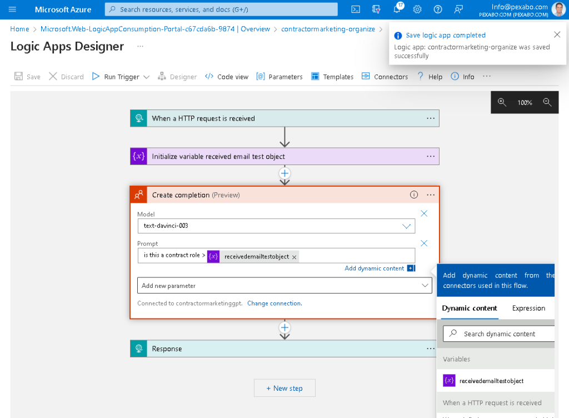Open the notifications bell
Screen dimensions: 569x418
click(397, 9)
